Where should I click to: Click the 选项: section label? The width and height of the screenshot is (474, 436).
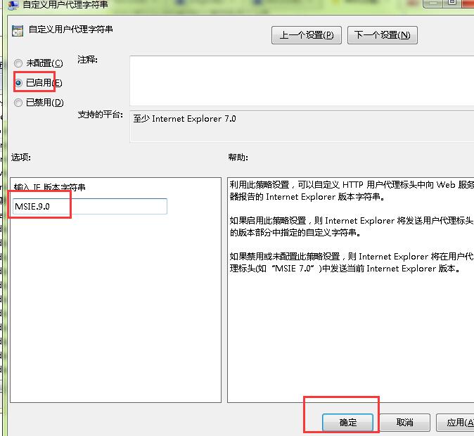point(21,158)
